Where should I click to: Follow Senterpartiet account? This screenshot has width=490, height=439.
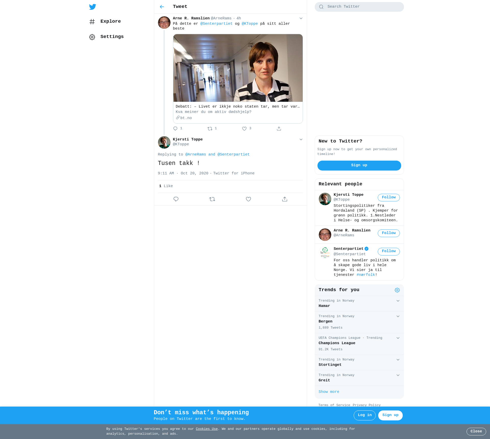(x=388, y=251)
